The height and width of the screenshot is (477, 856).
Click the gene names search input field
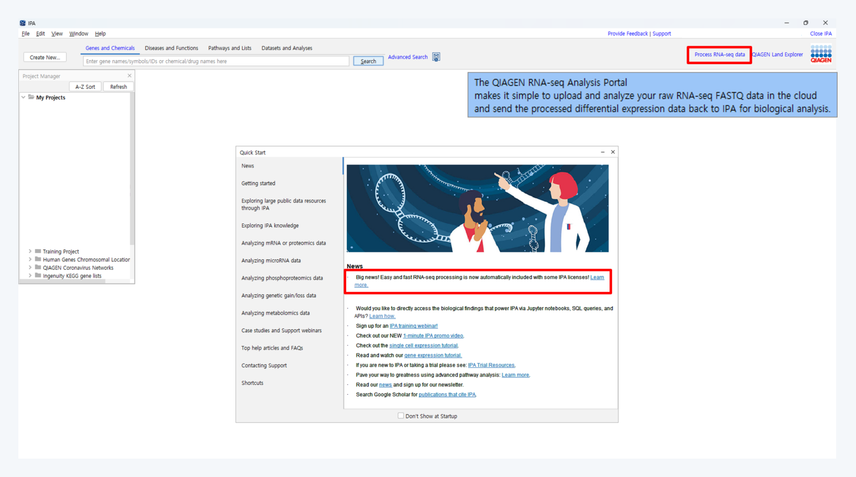pyautogui.click(x=216, y=62)
